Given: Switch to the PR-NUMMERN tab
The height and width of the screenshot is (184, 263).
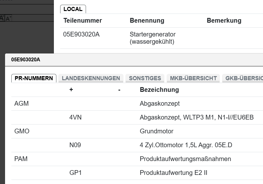Looking at the screenshot, I should pyautogui.click(x=33, y=78).
